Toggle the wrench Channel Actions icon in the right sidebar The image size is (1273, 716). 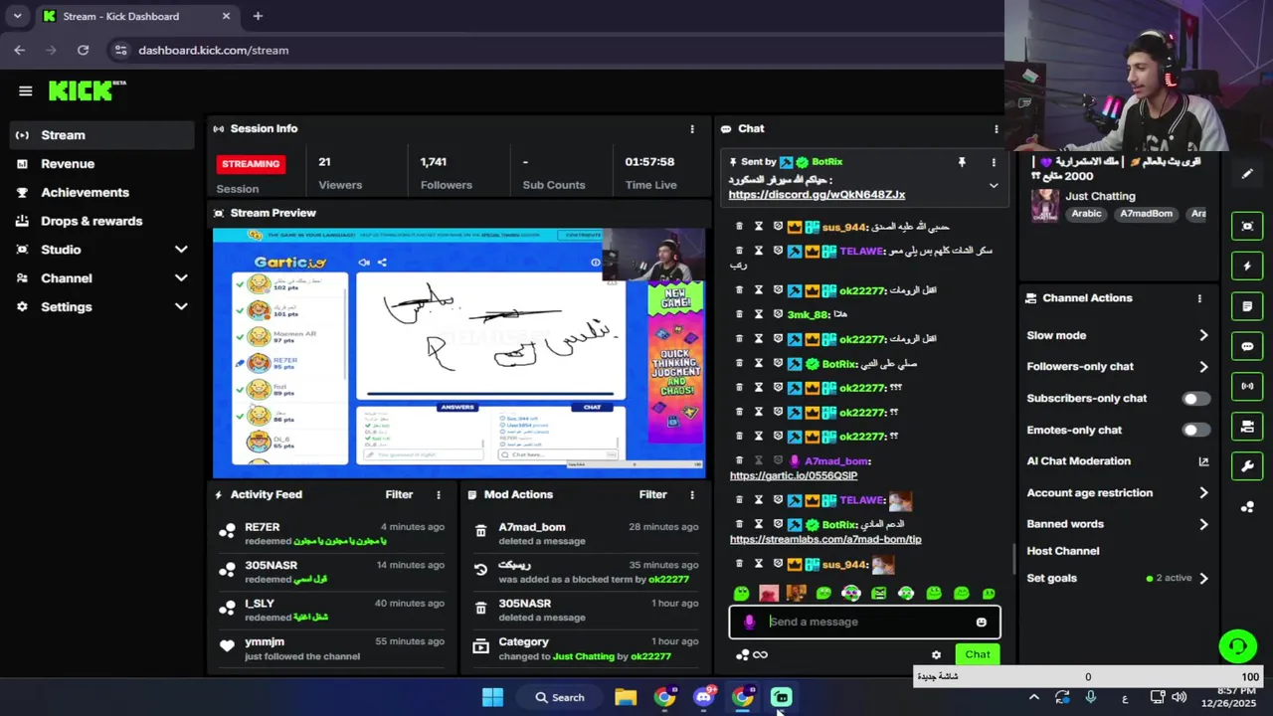(1247, 466)
